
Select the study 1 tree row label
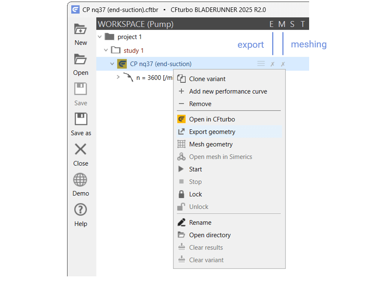133,50
